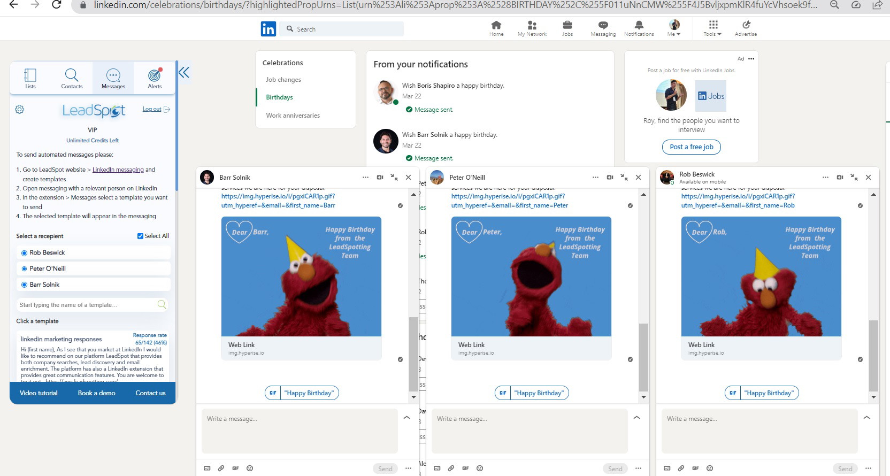
Task: Open Peter O'Neill chat options menu
Action: pos(595,177)
